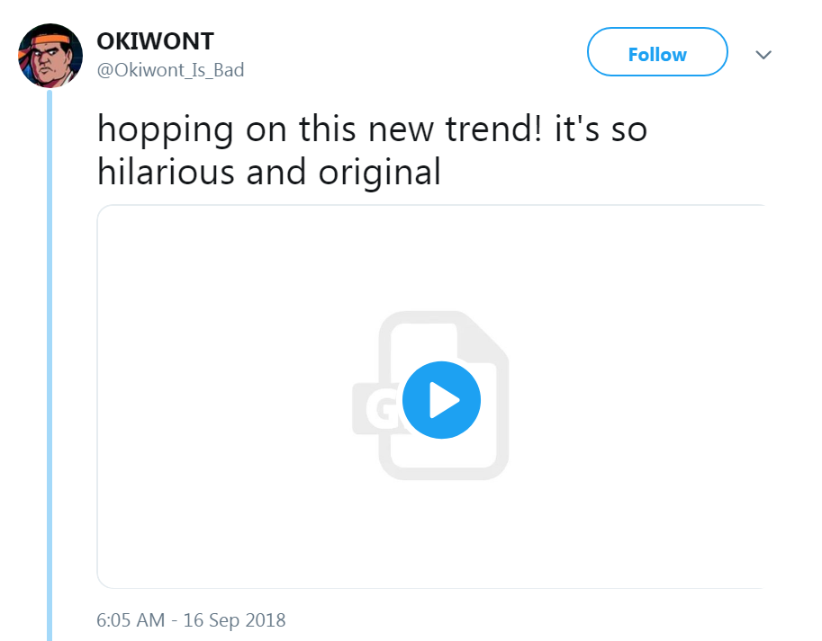Screen dimensions: 822x641
Task: Click the blue thread line below the avatar
Action: pyautogui.click(x=50, y=365)
